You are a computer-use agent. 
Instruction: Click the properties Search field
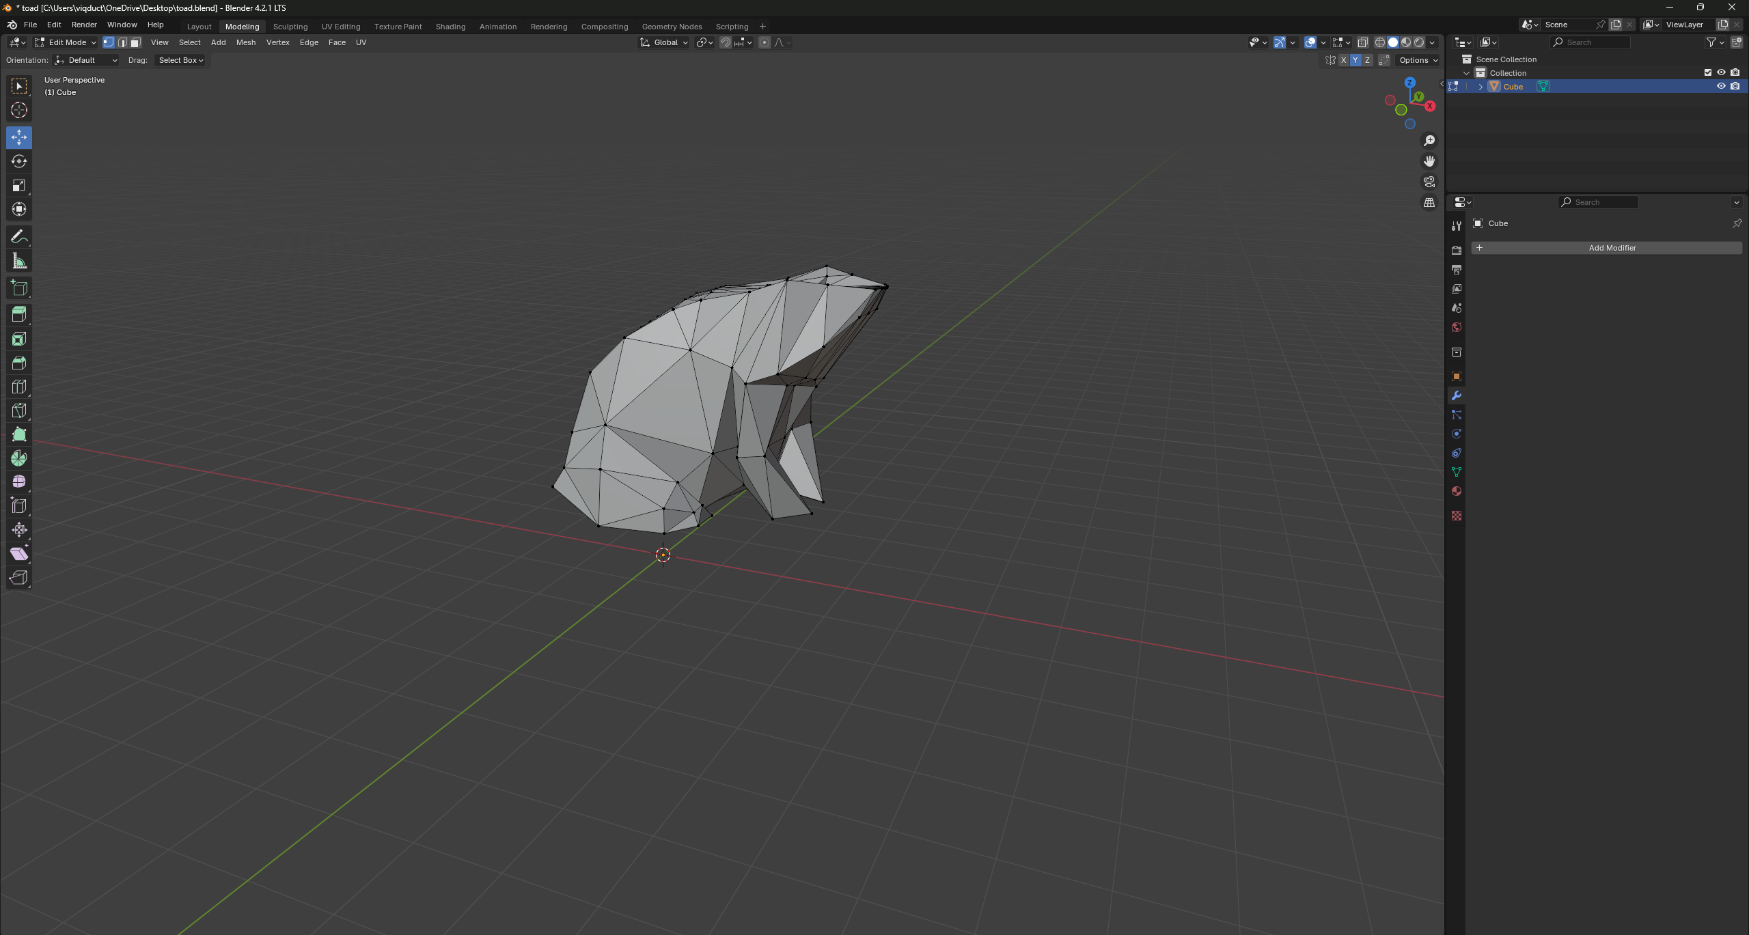point(1598,202)
